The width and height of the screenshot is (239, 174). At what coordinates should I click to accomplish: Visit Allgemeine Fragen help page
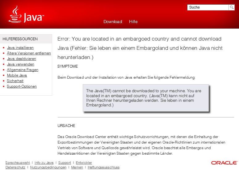coord(23,70)
